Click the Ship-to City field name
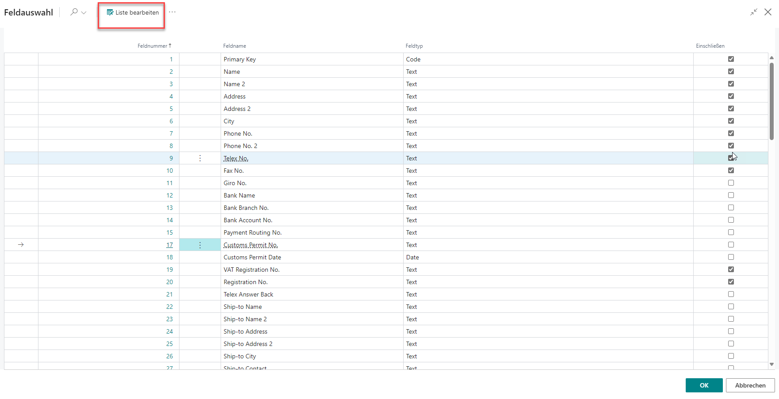This screenshot has width=779, height=399. 240,356
